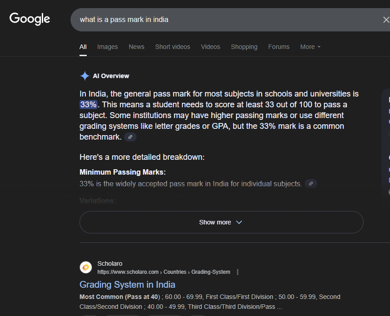Click the 'Minimum Passing Marks:' heading
Screen dimensions: 390x316
pos(123,172)
